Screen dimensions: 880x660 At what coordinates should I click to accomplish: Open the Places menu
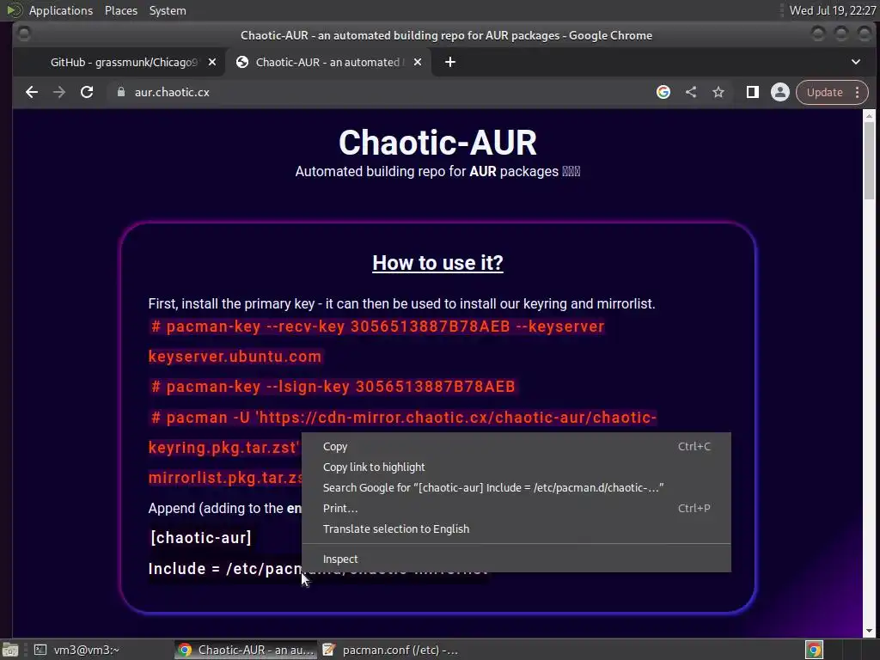[x=121, y=10]
